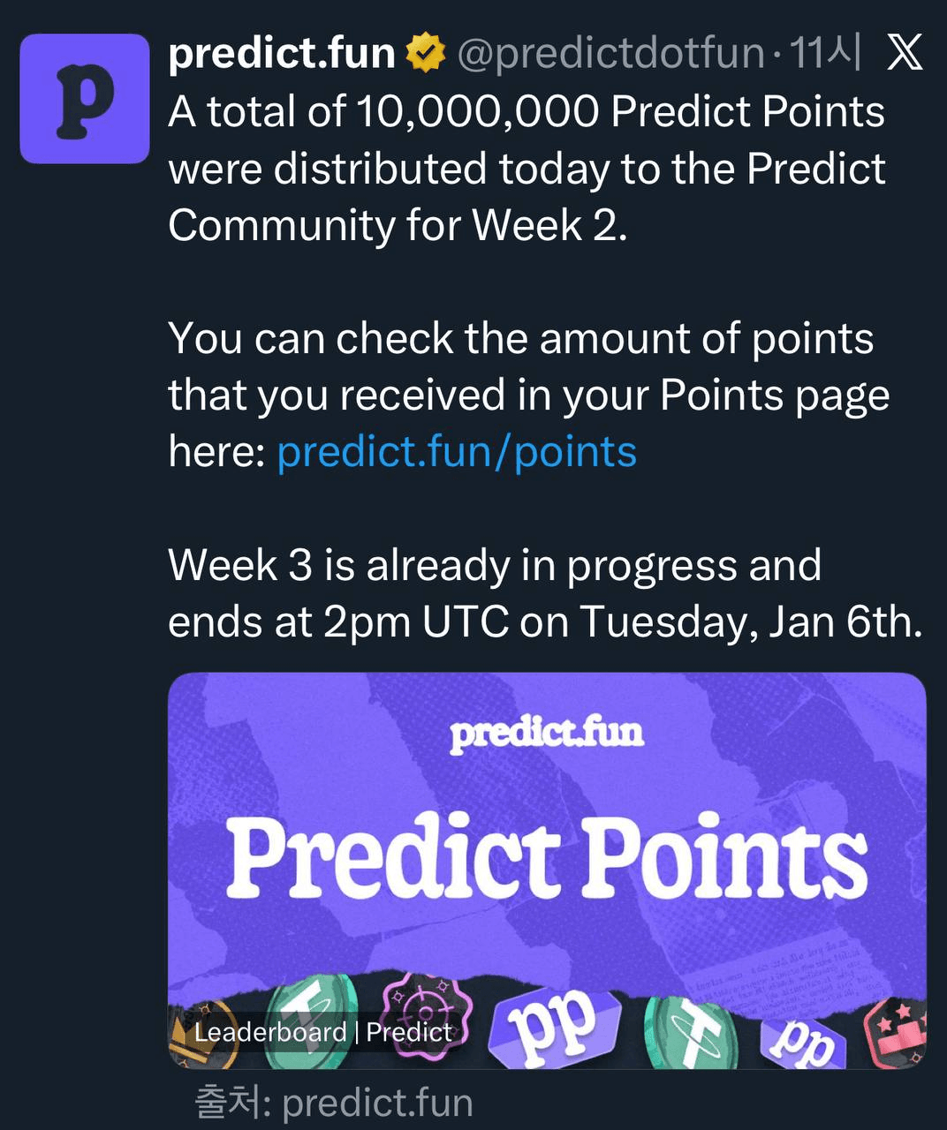Tap the X logo in the corner

click(904, 53)
